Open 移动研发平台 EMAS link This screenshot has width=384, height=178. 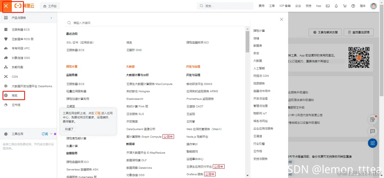pyautogui.click(x=199, y=84)
